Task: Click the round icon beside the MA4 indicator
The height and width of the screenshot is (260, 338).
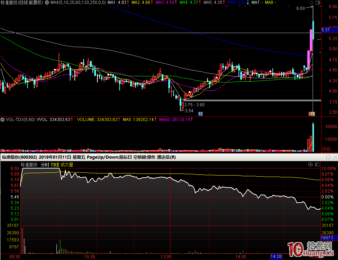Action: [47, 2]
